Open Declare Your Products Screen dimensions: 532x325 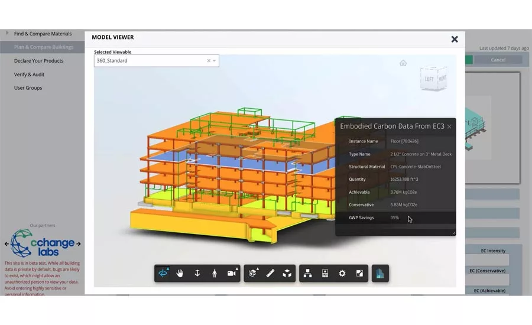pos(38,61)
